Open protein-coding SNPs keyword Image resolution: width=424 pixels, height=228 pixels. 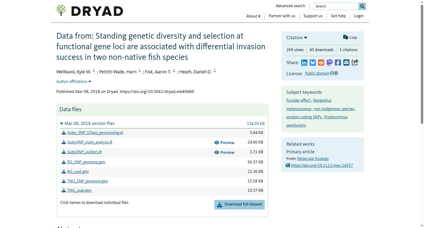coord(304,117)
